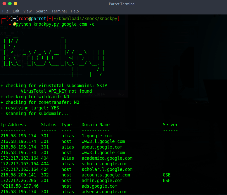
Task: Click the command 'python knockpy.py google.com -c'
Action: coord(55,24)
